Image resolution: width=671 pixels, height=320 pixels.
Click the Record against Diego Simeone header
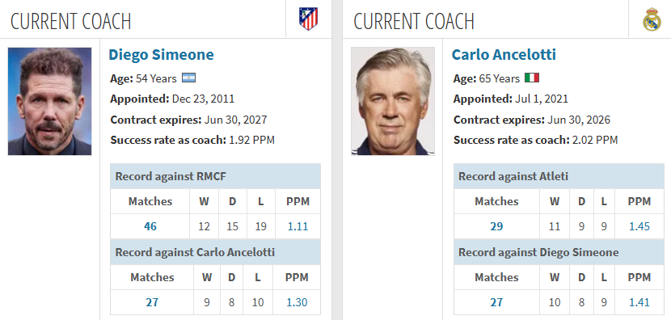[559, 252]
